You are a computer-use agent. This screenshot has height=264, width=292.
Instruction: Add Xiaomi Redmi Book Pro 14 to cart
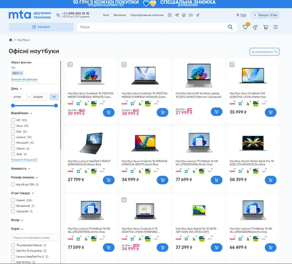pos(271,180)
